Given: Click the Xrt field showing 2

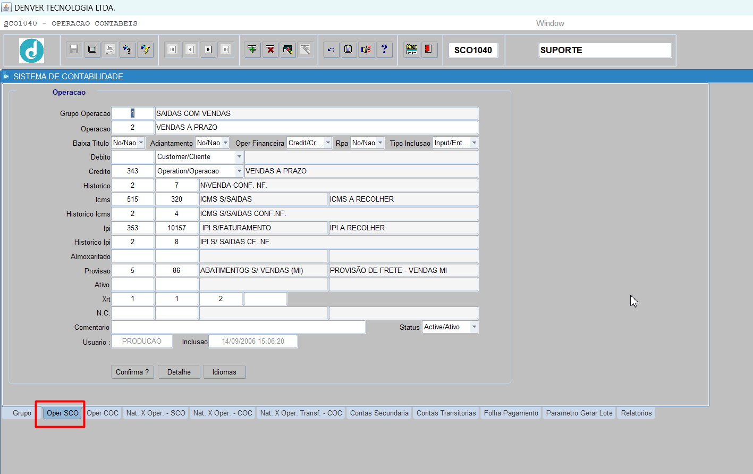Looking at the screenshot, I should [x=221, y=299].
